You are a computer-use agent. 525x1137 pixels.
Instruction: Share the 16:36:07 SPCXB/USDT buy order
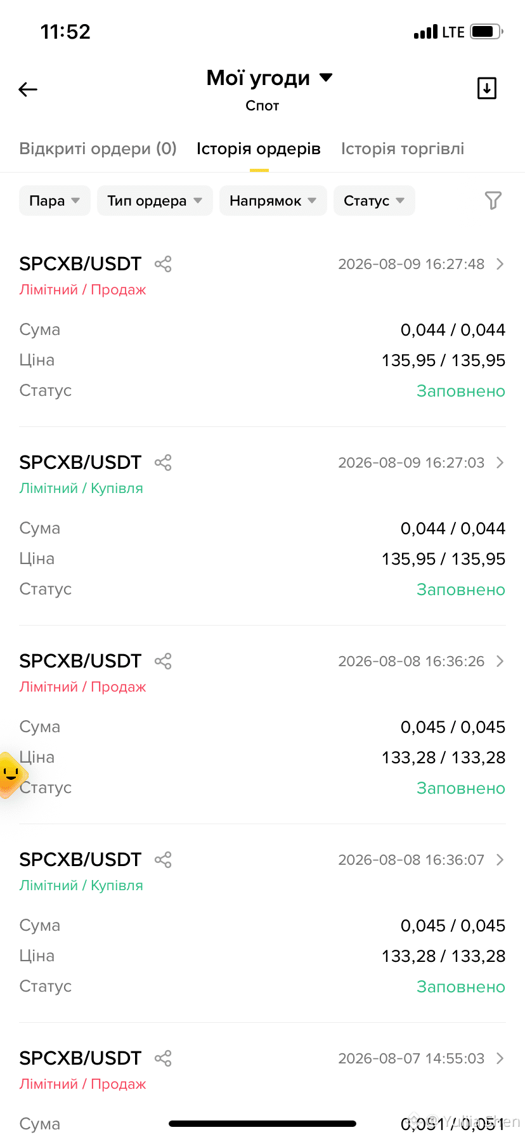click(163, 860)
